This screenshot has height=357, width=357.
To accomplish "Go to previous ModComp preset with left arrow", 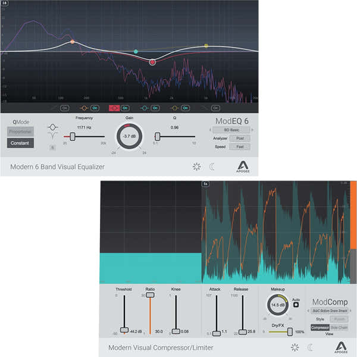I will point(308,311).
